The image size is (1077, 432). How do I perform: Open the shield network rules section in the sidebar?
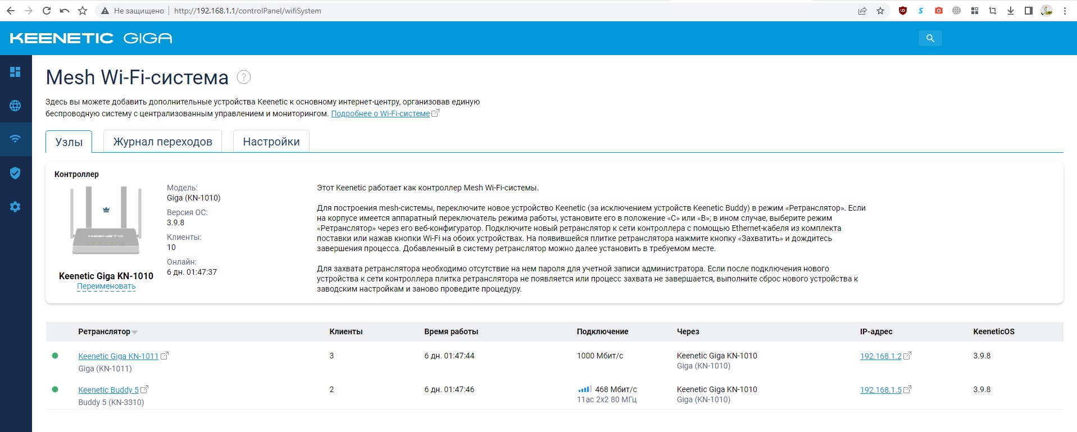coord(15,173)
